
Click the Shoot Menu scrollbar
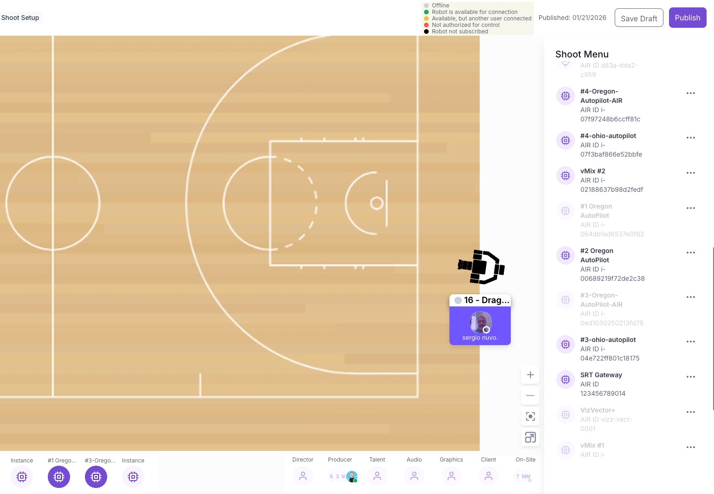pos(713,329)
